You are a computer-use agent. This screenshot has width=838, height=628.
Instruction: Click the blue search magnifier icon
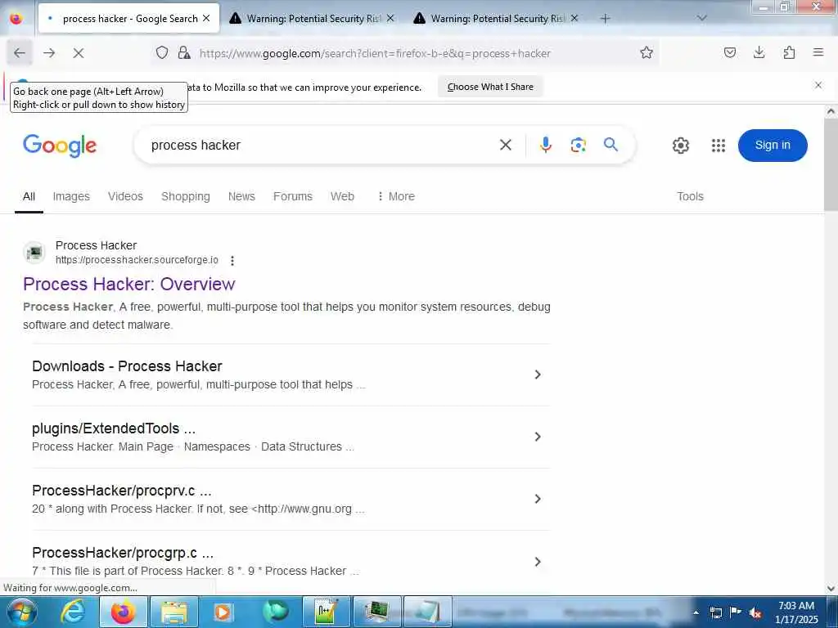coord(610,145)
